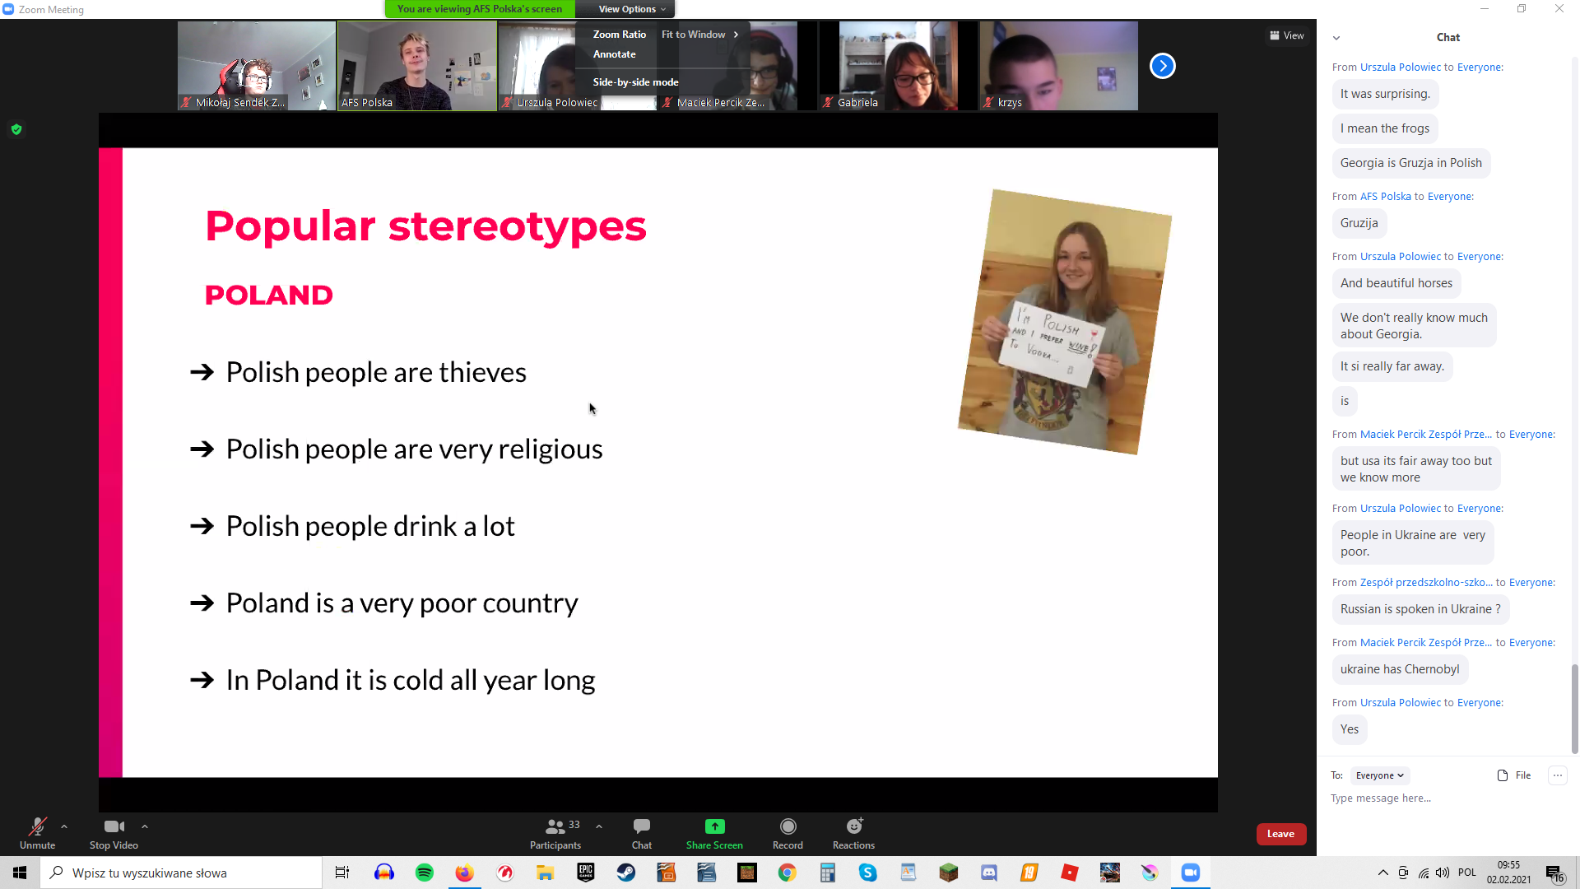Select Gabriela video thumbnail
The image size is (1580, 889).
[x=899, y=66]
